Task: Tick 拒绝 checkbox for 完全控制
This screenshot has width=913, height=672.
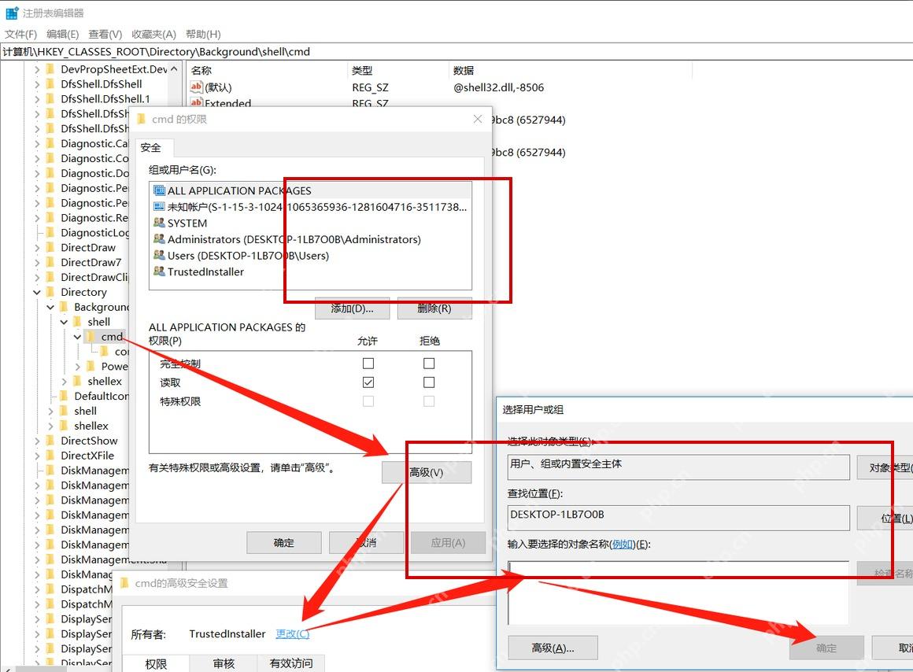Action: click(x=429, y=364)
